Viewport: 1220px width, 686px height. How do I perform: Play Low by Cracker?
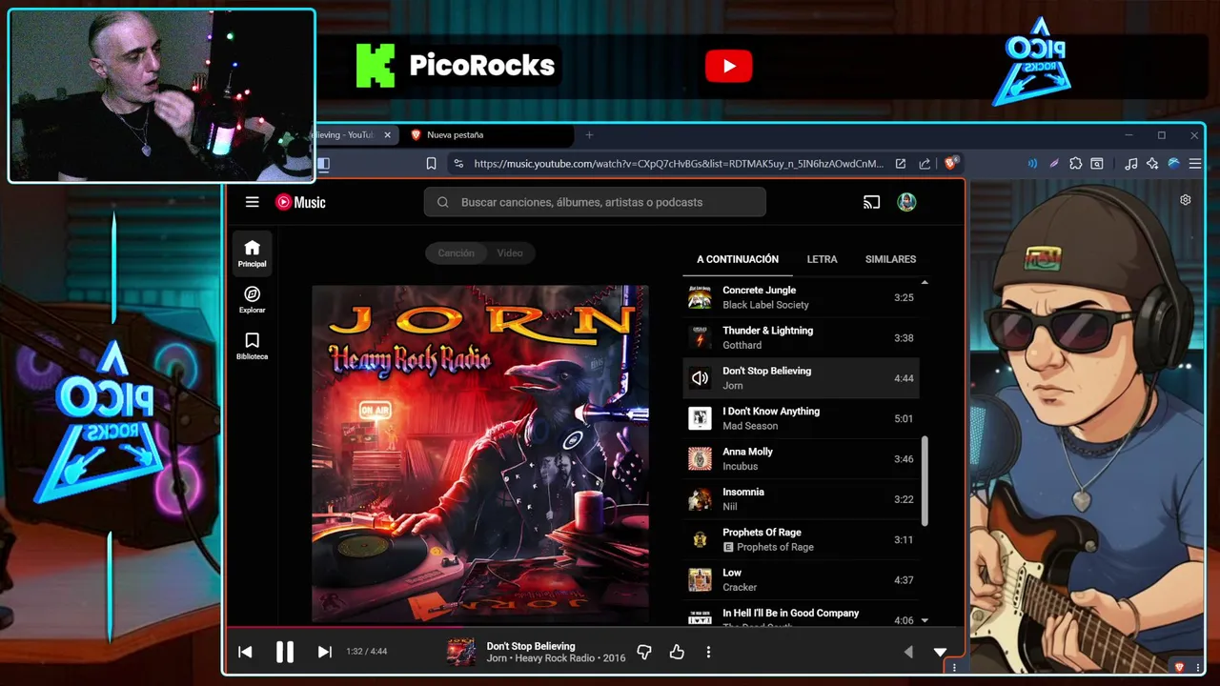(801, 579)
